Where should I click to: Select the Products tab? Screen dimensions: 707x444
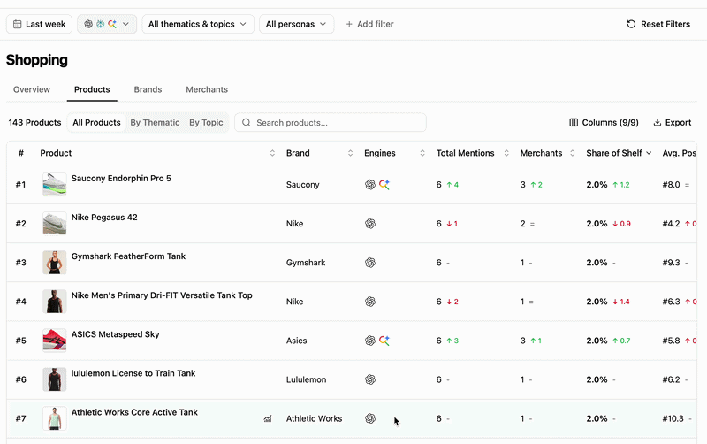(x=92, y=89)
